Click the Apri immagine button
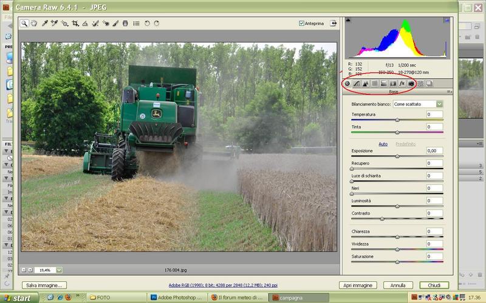The image size is (486, 303). 358,285
